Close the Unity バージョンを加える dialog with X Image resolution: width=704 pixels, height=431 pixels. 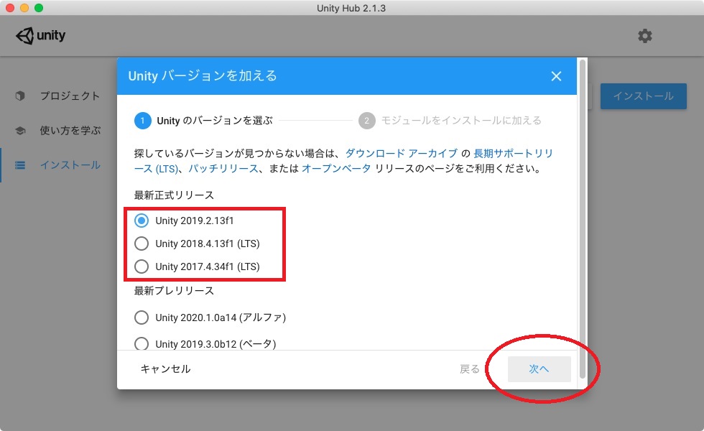pyautogui.click(x=556, y=76)
